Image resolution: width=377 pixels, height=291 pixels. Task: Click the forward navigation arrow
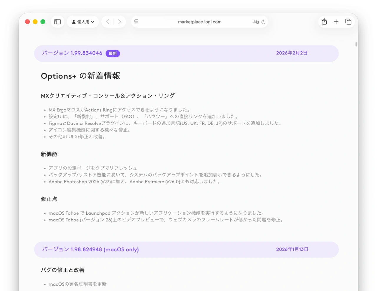click(120, 22)
